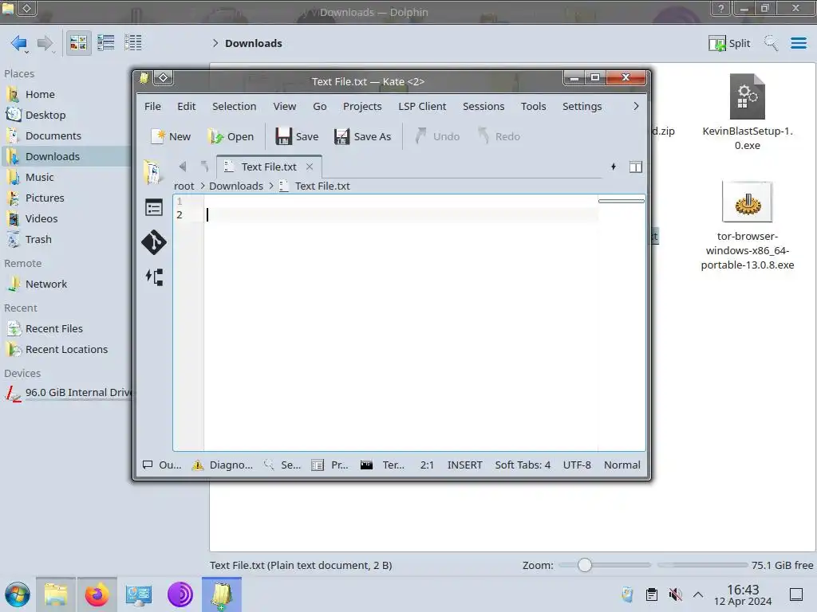The height and width of the screenshot is (612, 817).
Task: Open Dolphin's search magnifier
Action: point(772,43)
